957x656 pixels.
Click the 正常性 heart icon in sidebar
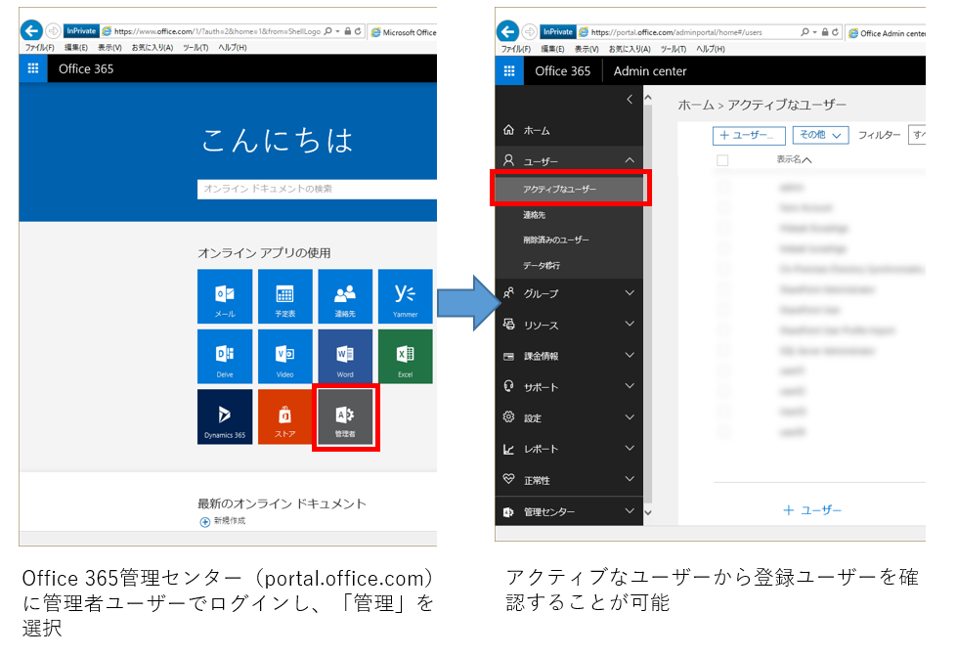[x=508, y=479]
